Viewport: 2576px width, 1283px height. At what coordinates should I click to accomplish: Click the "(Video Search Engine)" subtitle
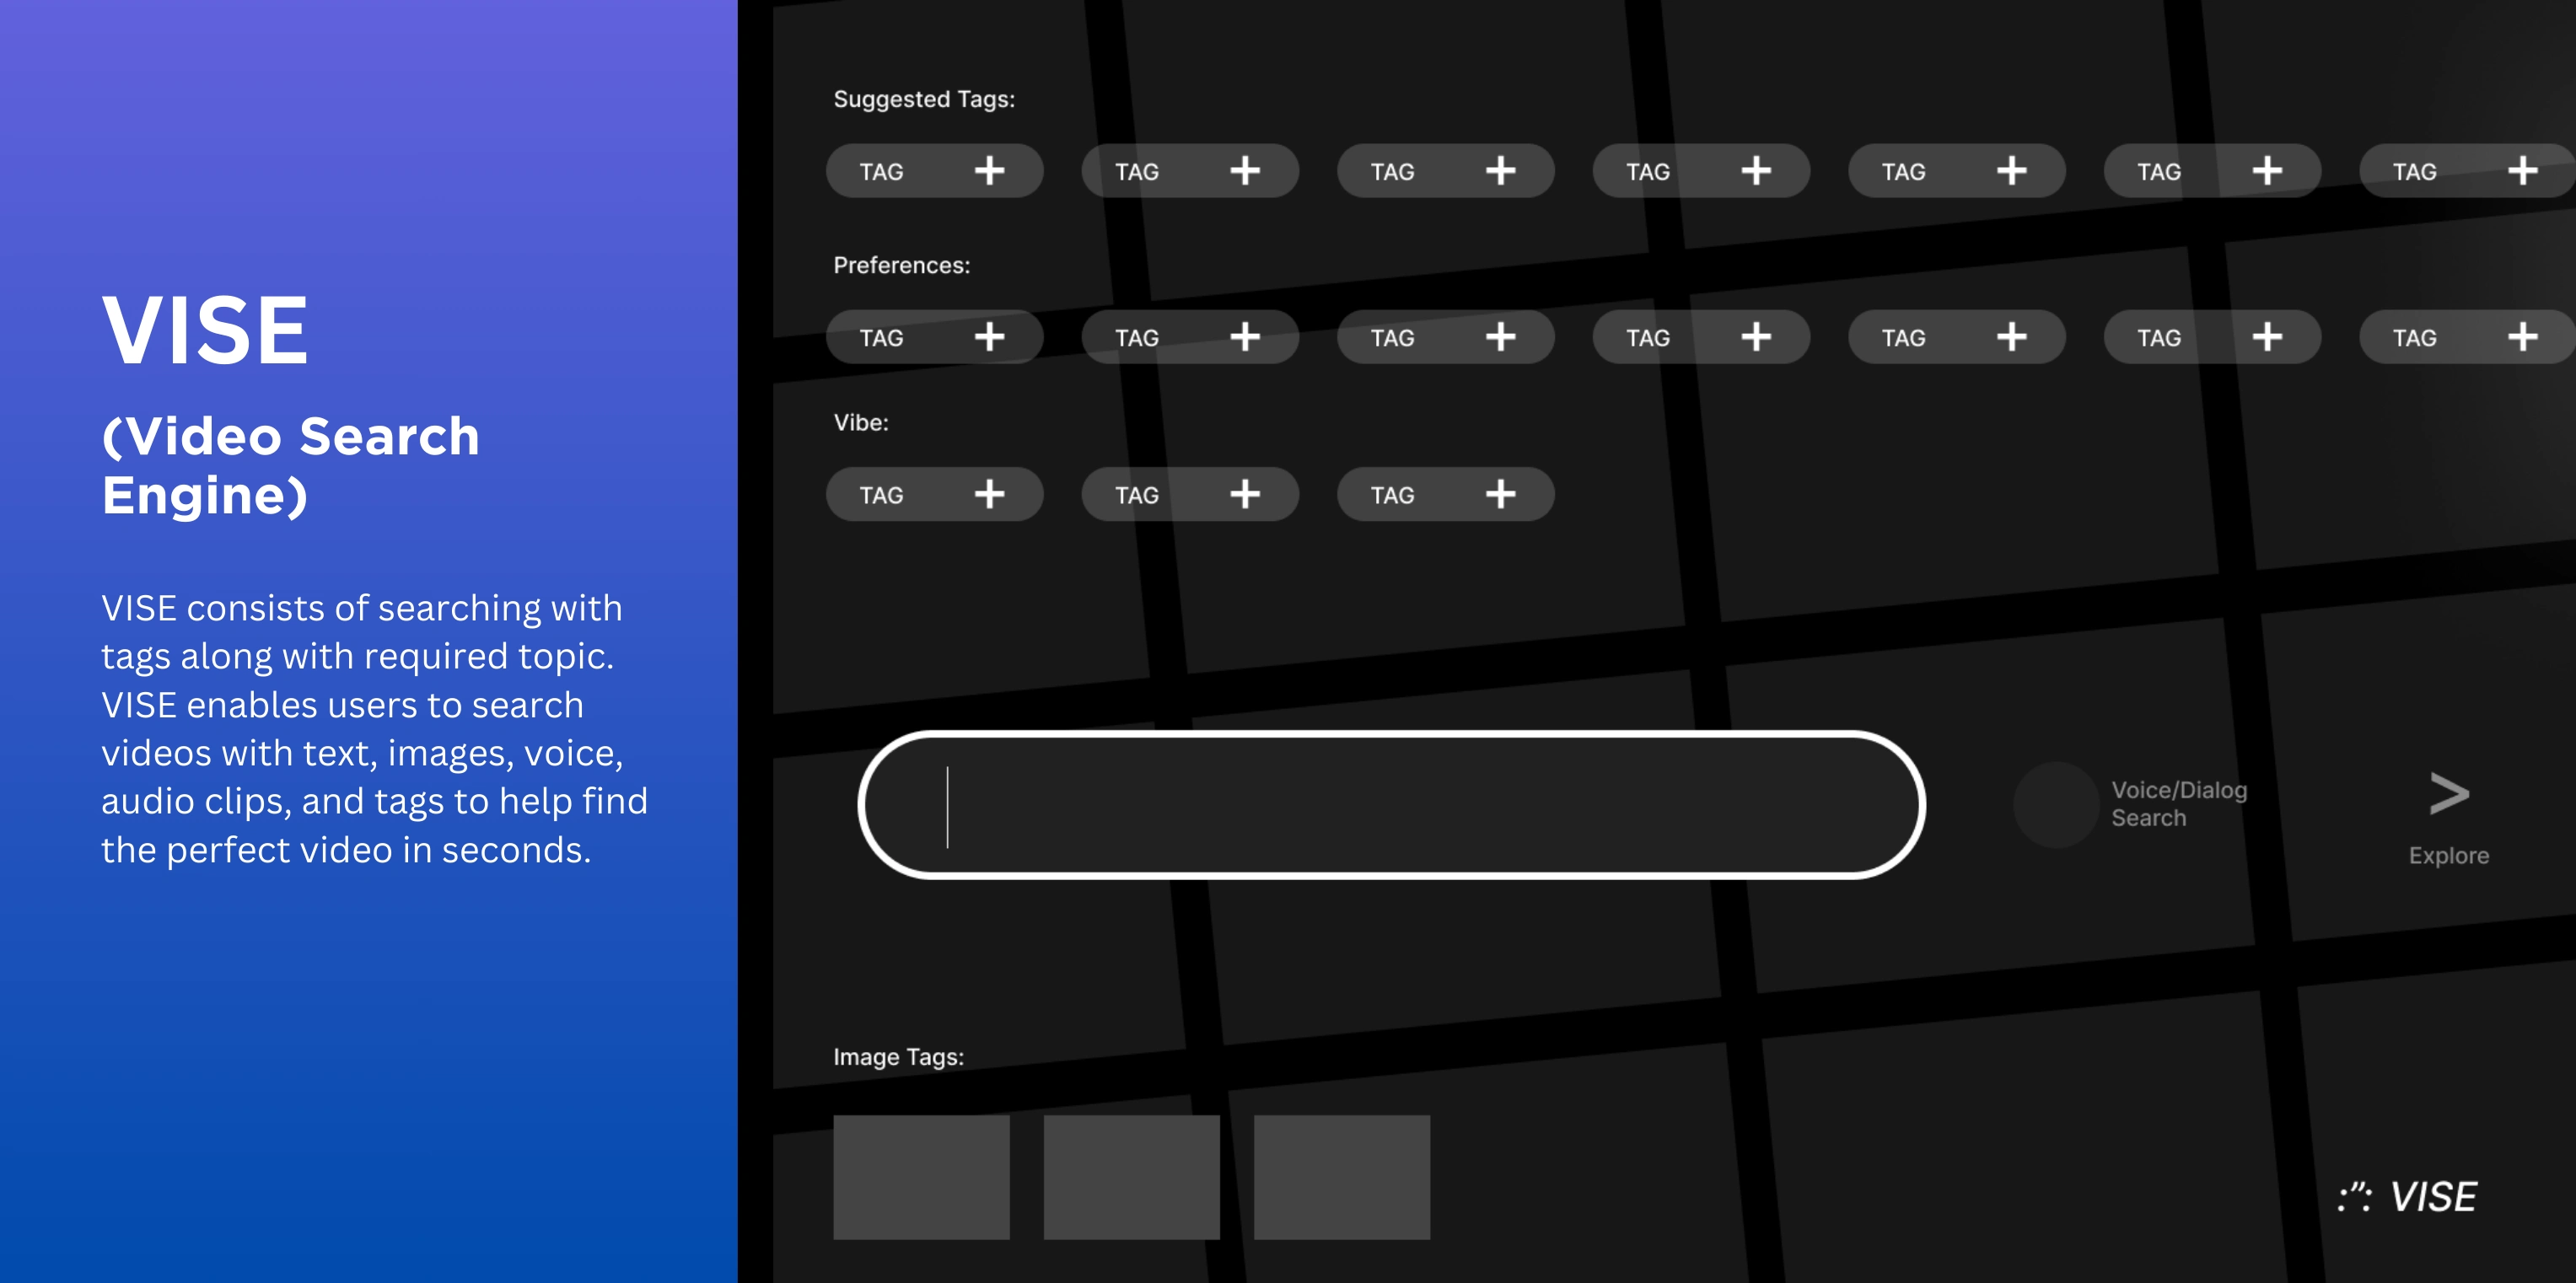tap(290, 466)
